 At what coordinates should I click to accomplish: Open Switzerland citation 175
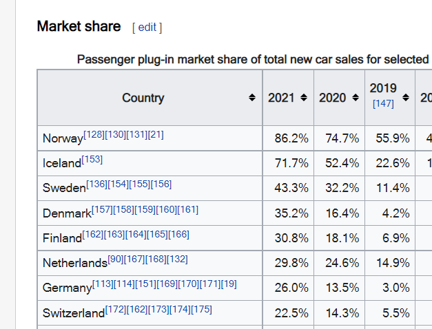click(x=202, y=309)
